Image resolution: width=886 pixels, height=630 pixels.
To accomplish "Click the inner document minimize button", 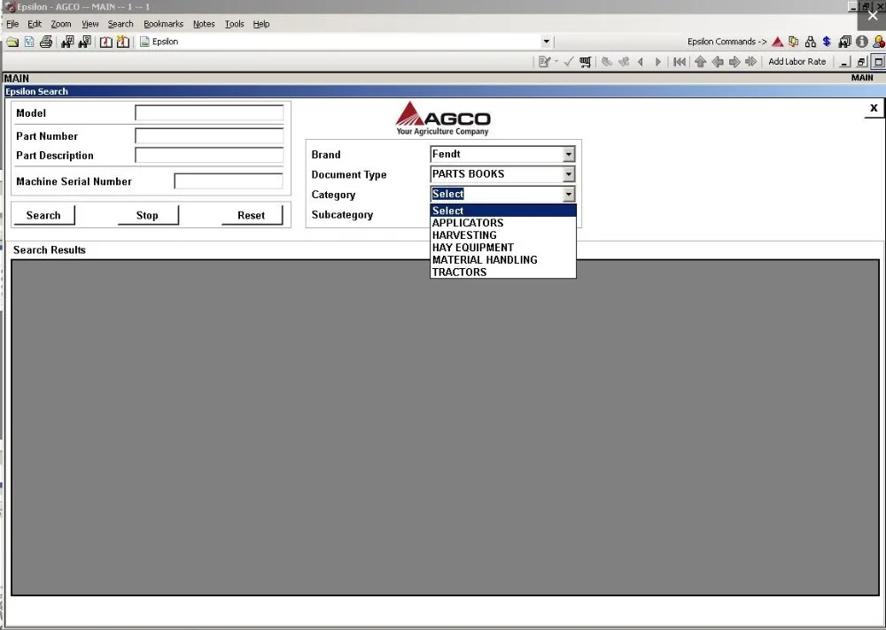I will [x=844, y=62].
